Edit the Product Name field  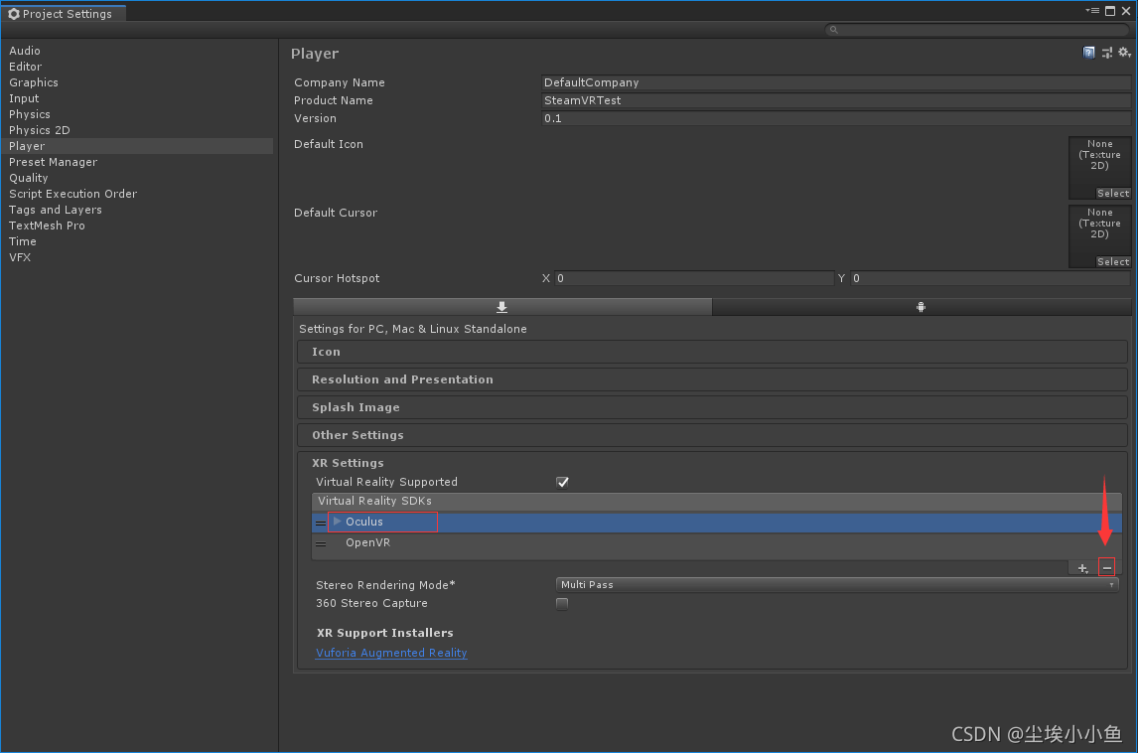pos(836,100)
